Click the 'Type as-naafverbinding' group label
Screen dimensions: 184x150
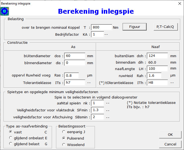point(27,126)
